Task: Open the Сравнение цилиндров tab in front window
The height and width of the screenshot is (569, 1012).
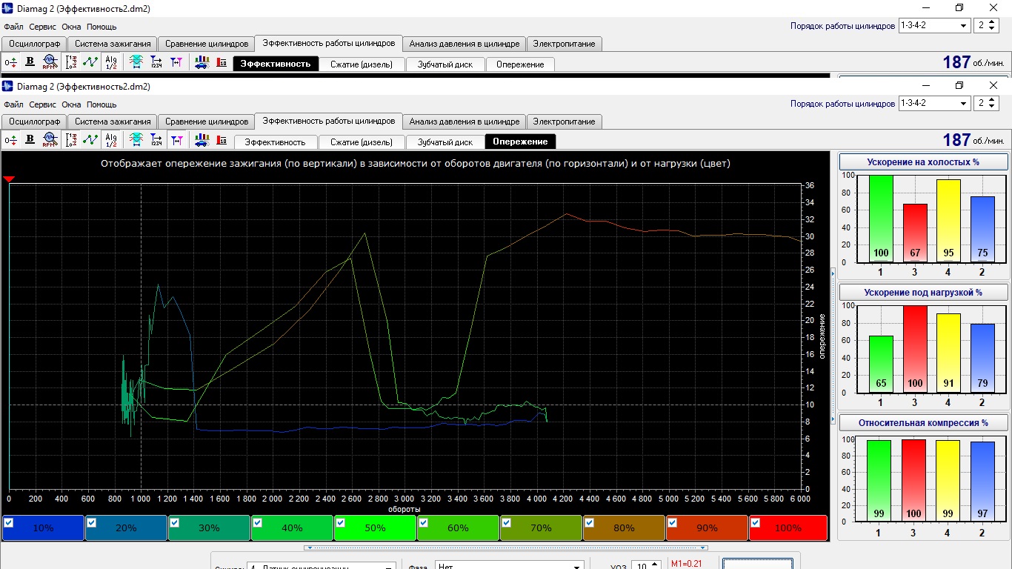Action: point(207,122)
